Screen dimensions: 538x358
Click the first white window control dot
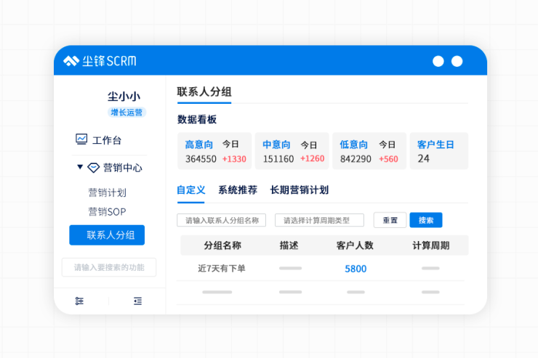pyautogui.click(x=438, y=61)
